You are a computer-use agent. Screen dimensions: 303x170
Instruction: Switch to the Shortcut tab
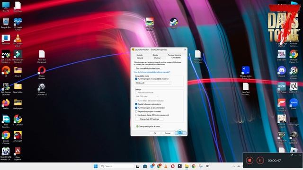[157, 58]
